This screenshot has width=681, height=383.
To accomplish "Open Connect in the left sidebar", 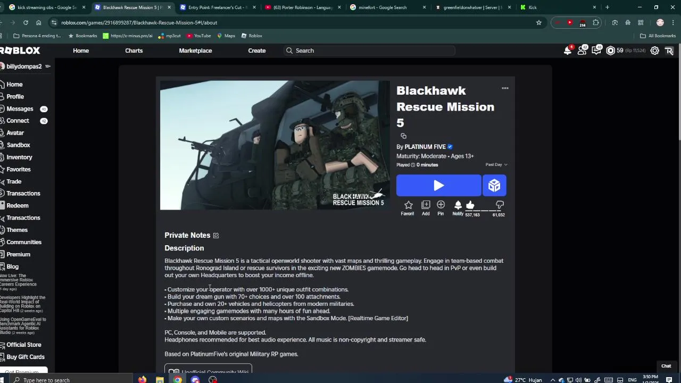I will coord(18,121).
